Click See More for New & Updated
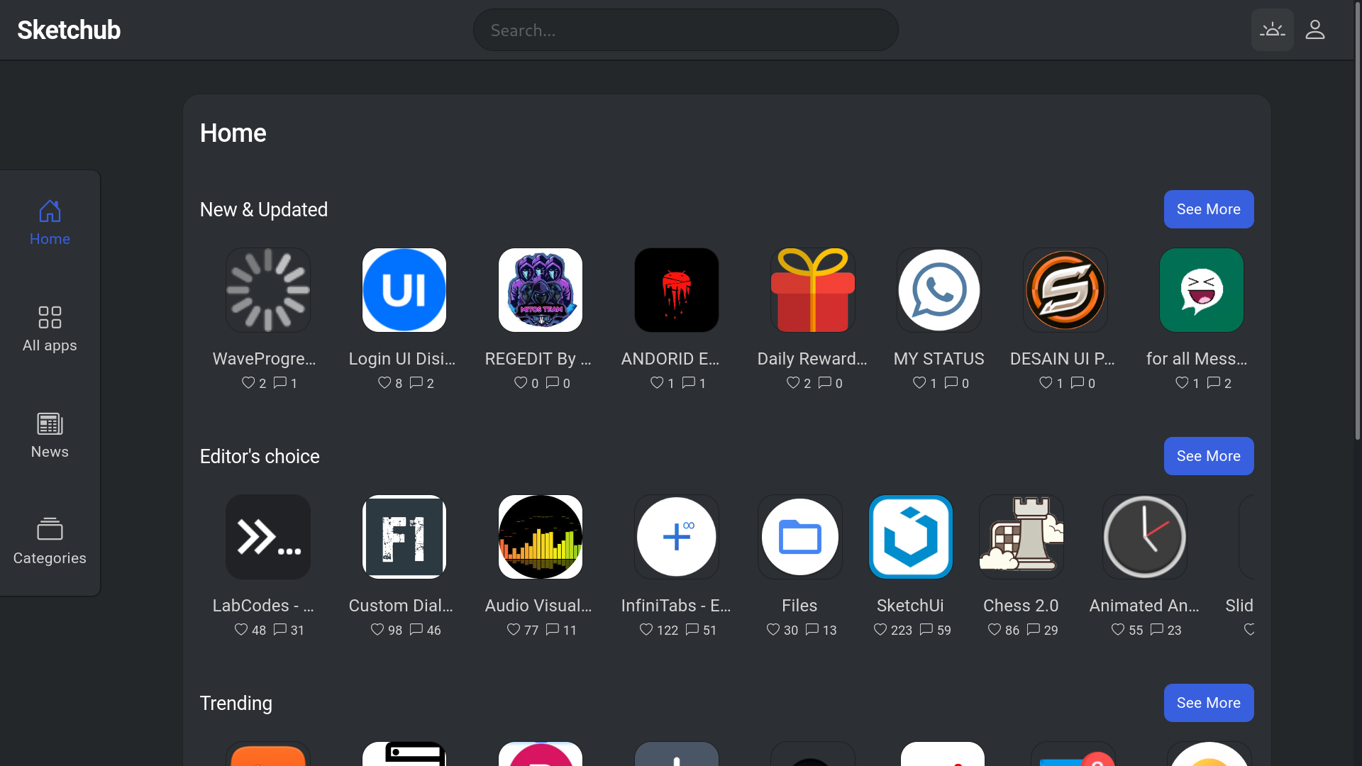The width and height of the screenshot is (1362, 766). coord(1209,209)
